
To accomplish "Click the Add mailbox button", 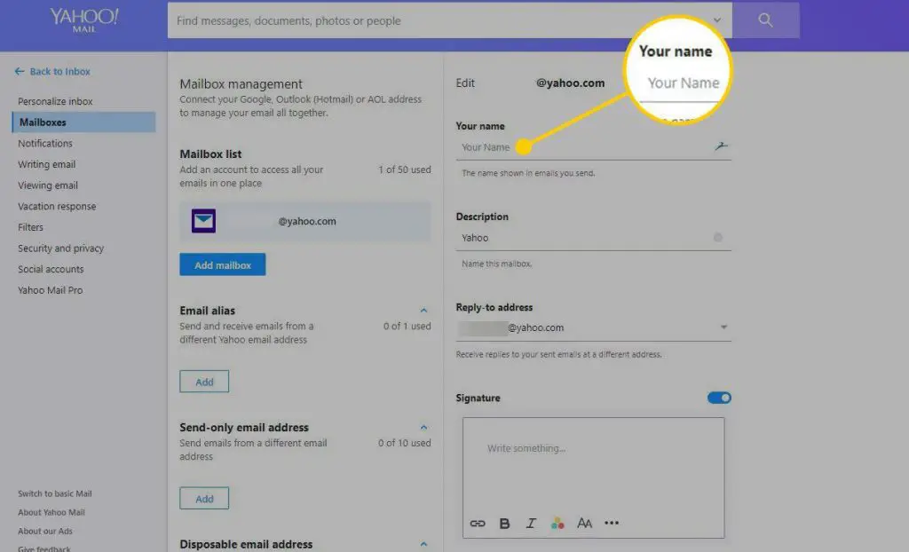I will click(x=223, y=265).
